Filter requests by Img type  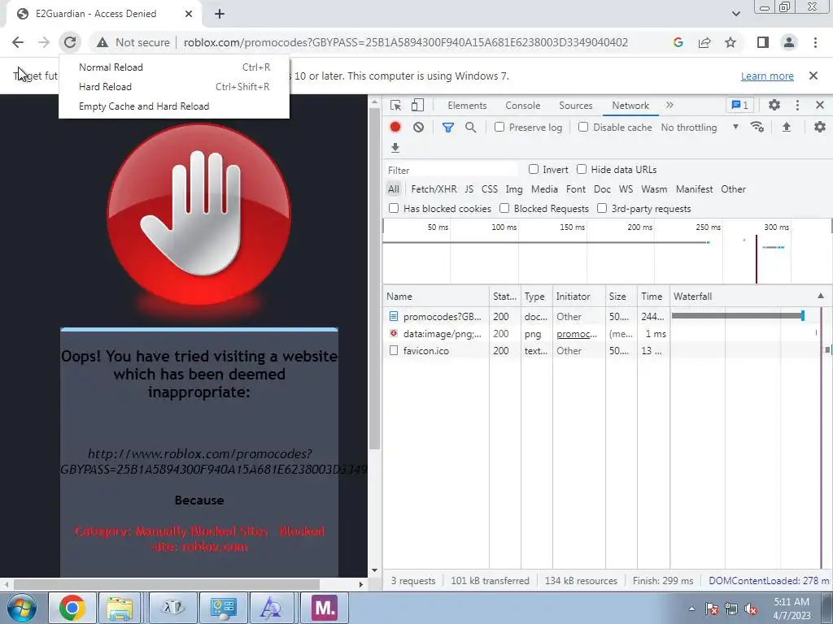(514, 188)
